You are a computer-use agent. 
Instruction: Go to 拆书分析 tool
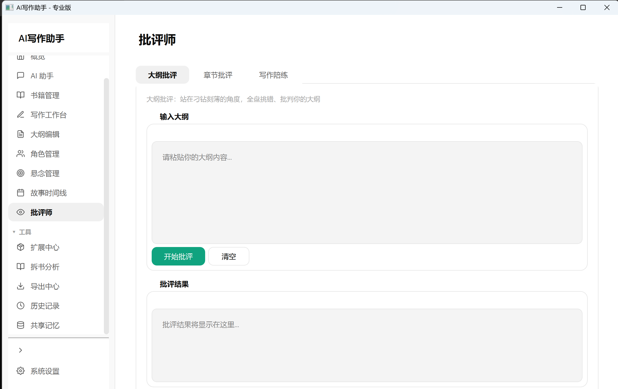tap(56, 267)
